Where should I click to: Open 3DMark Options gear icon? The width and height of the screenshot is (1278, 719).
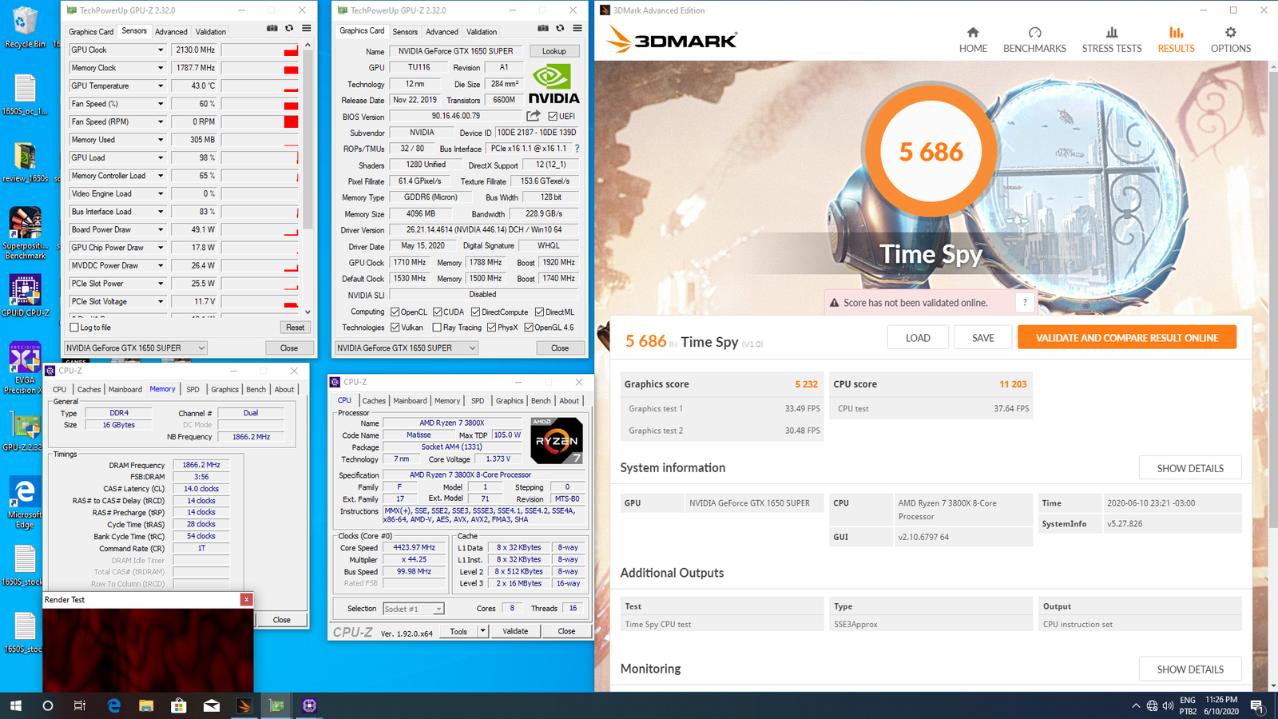pyautogui.click(x=1230, y=33)
